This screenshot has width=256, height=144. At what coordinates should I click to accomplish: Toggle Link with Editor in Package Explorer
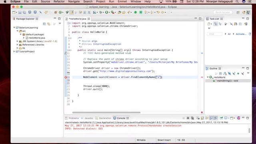pyautogui.click(x=49, y=24)
